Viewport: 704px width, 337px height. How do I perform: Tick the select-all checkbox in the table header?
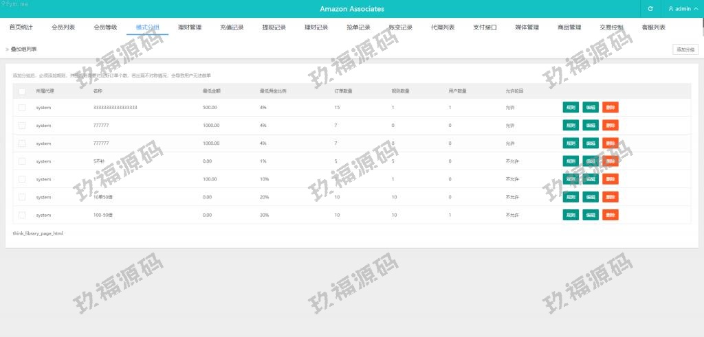pos(22,91)
